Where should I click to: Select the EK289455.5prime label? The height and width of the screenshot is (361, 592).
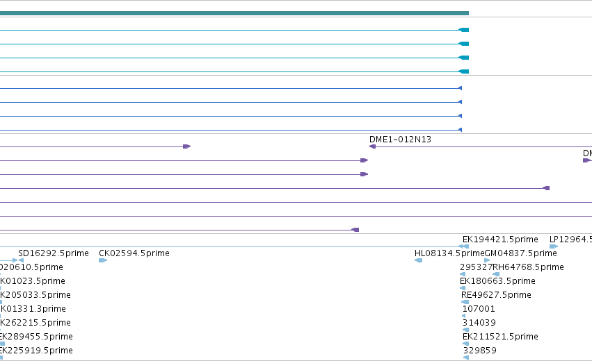tap(36, 337)
